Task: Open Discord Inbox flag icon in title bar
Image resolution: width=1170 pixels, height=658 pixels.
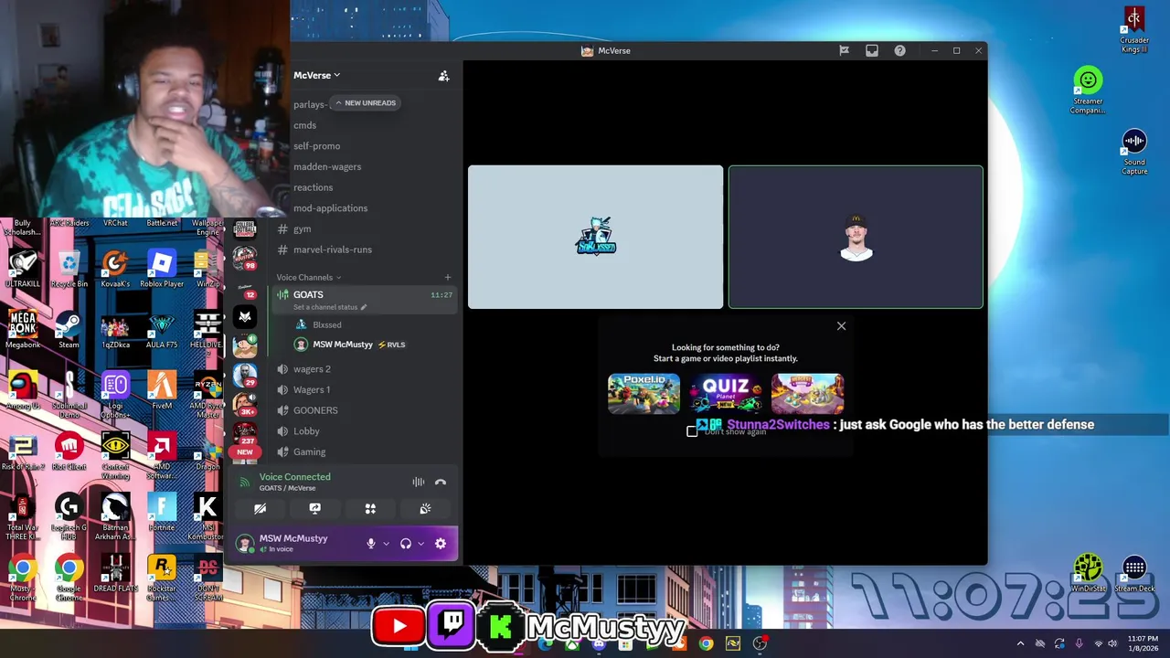Action: tap(844, 50)
